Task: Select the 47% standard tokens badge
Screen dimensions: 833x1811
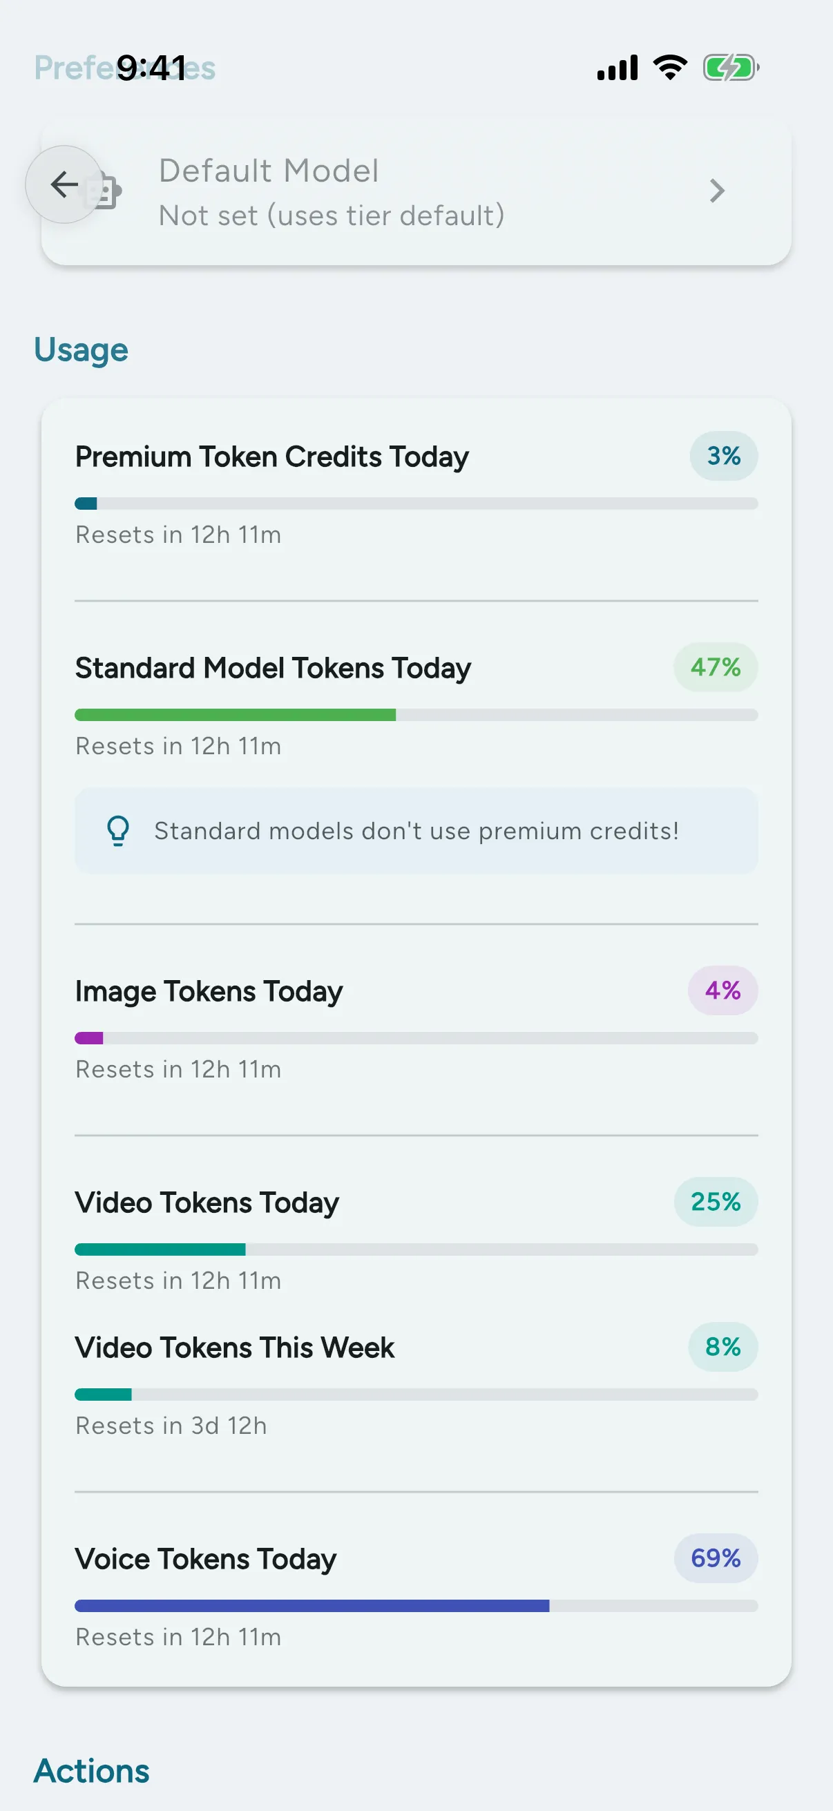Action: pyautogui.click(x=716, y=667)
